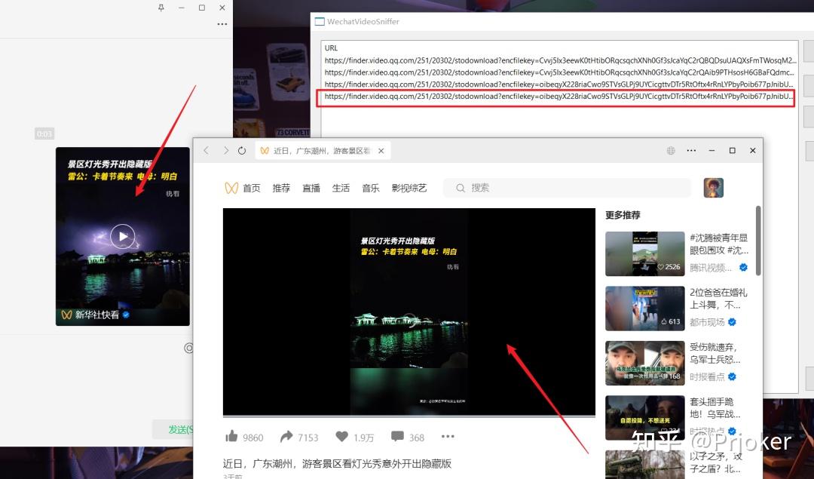Open the 音乐 navigation item

(x=371, y=188)
